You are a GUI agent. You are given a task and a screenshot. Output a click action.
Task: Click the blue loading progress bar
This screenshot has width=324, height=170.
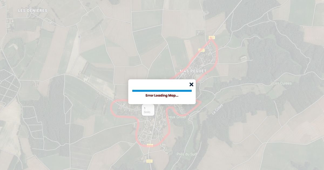click(x=162, y=91)
